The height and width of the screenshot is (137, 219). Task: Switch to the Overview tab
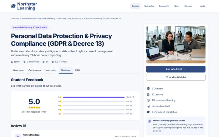(x=18, y=70)
